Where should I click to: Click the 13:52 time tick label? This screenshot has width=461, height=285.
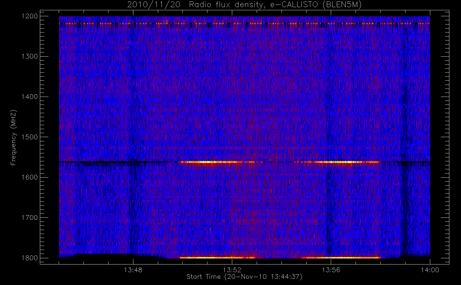(x=232, y=270)
